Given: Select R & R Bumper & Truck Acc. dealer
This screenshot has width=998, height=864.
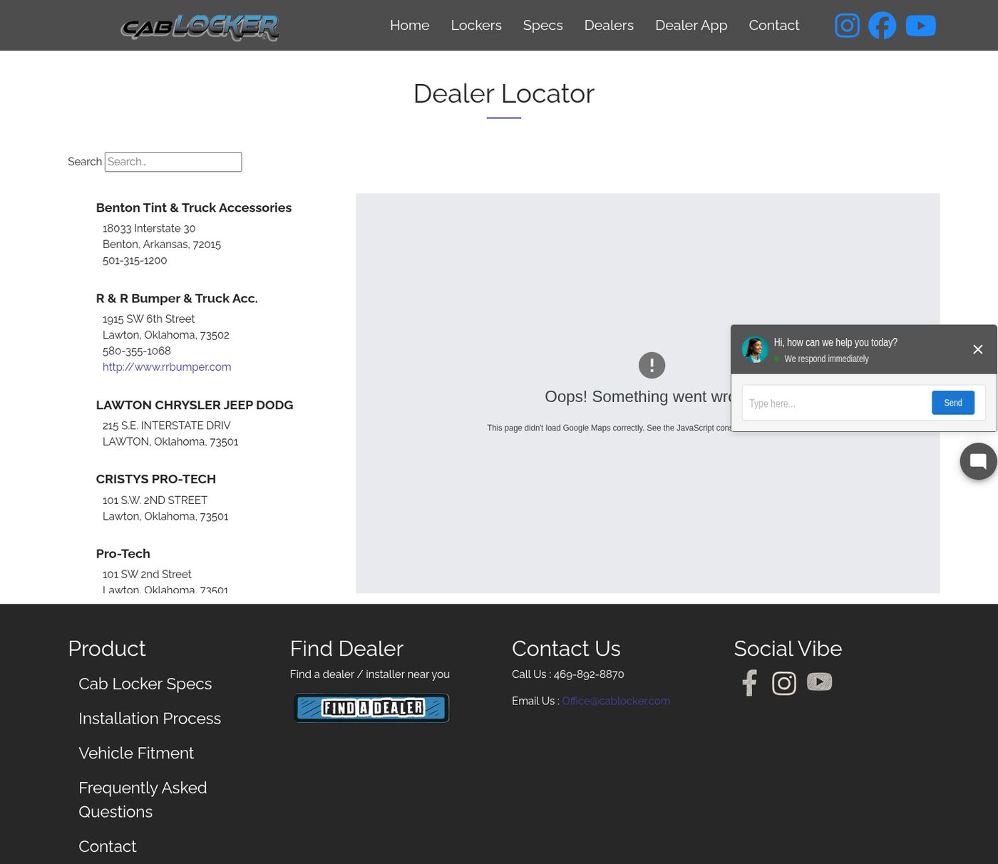Looking at the screenshot, I should [x=177, y=298].
